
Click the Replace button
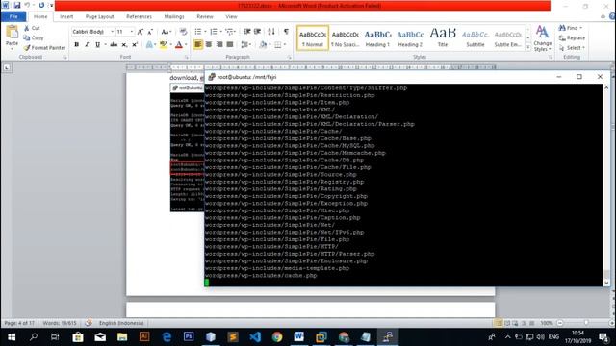click(572, 38)
